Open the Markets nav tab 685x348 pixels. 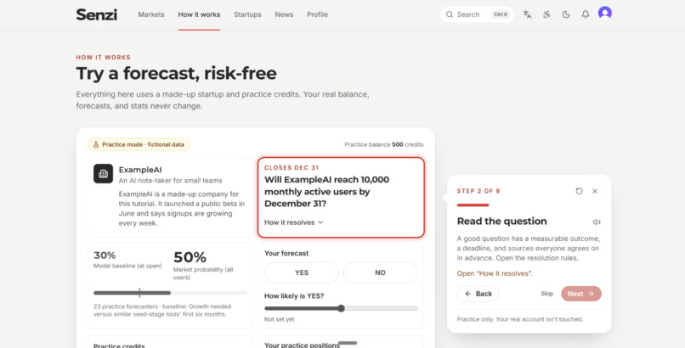151,14
